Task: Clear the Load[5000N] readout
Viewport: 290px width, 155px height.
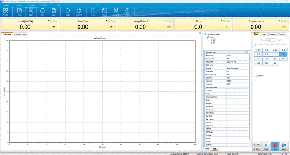Action: tap(54, 21)
